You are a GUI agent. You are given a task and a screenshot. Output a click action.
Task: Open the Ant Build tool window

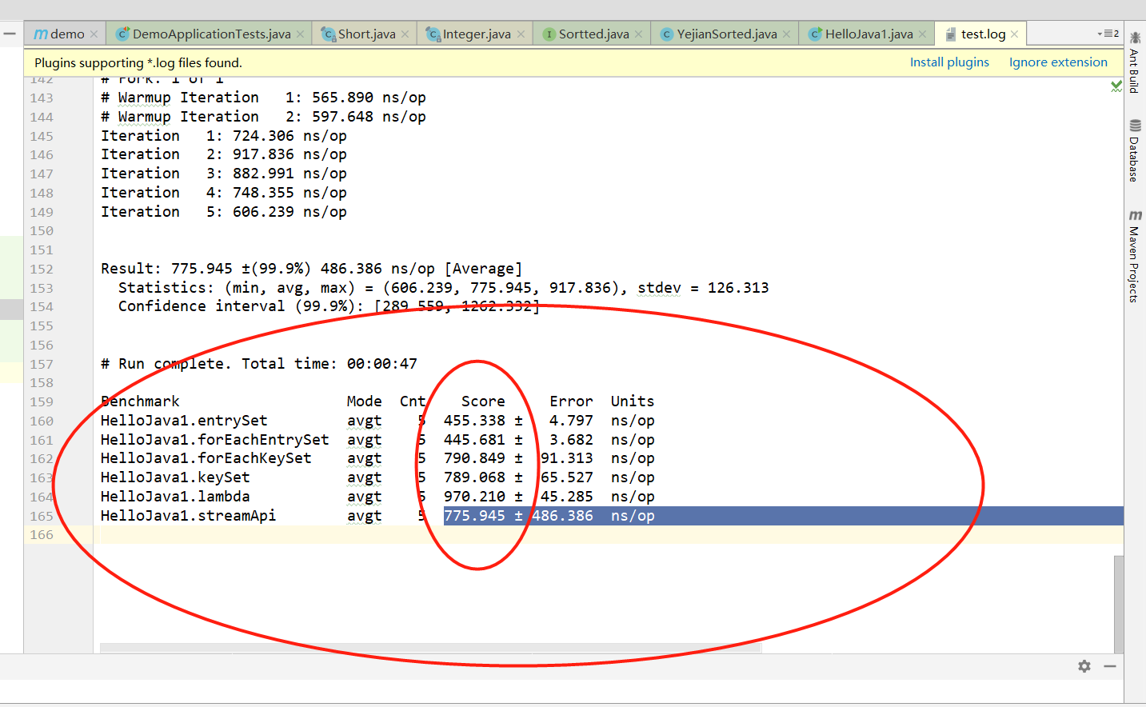pos(1135,62)
